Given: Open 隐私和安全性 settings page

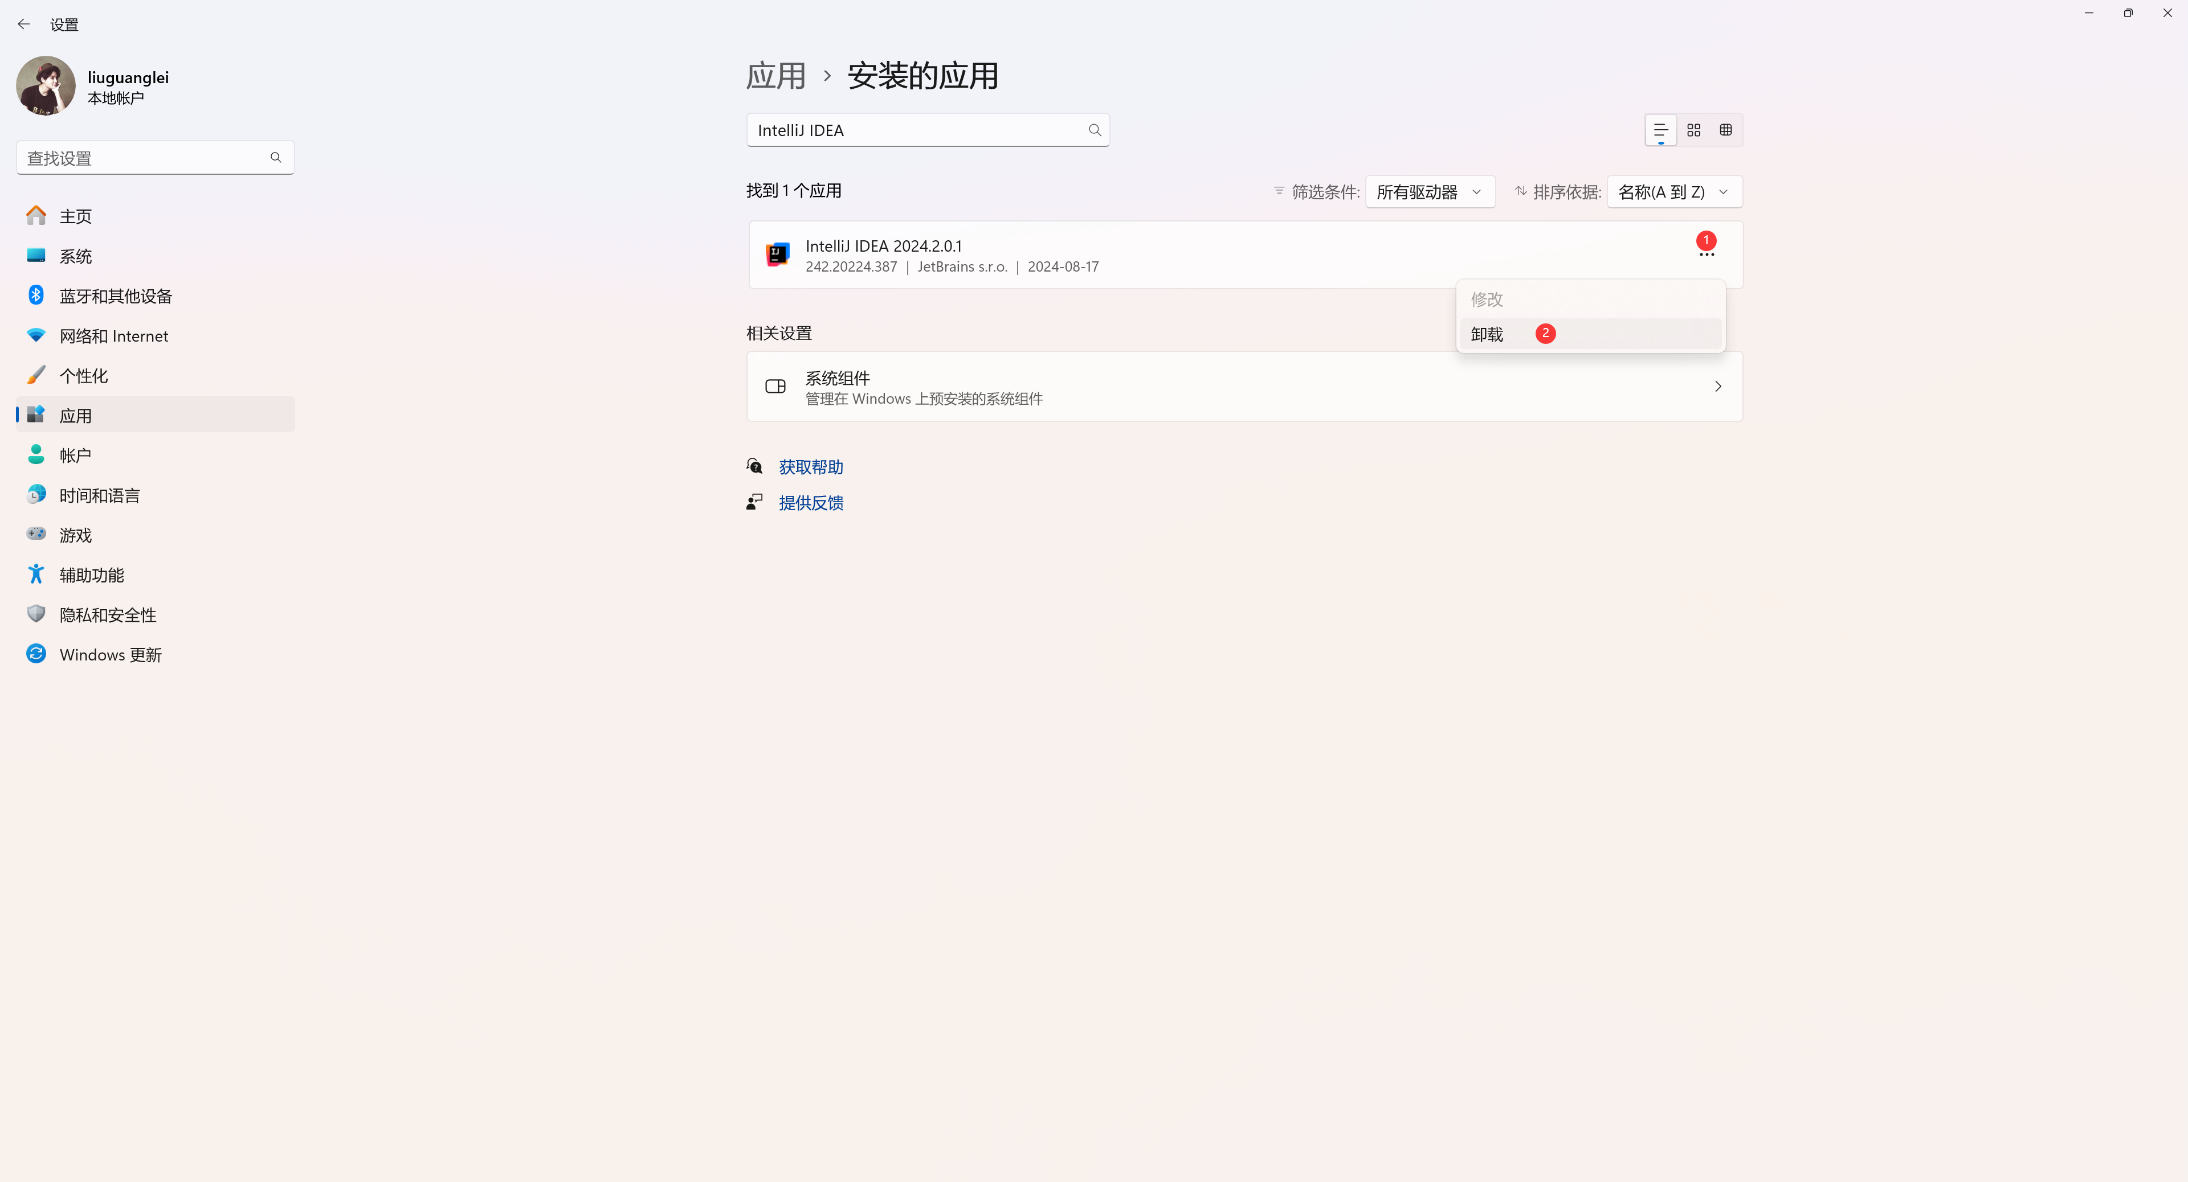Looking at the screenshot, I should [108, 615].
